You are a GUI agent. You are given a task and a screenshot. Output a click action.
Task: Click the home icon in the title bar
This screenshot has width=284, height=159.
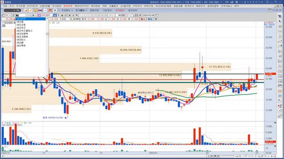coord(237,2)
